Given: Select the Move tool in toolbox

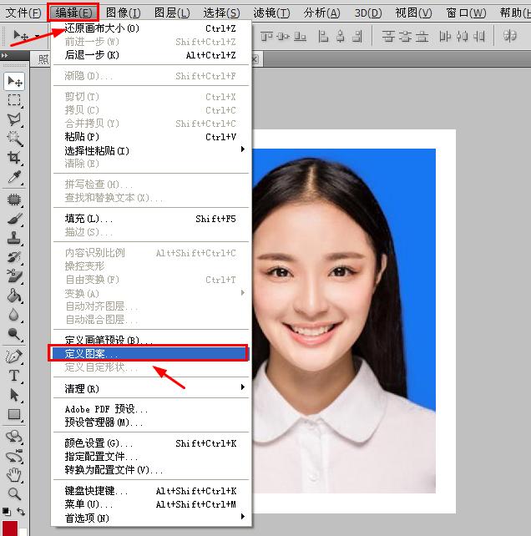Looking at the screenshot, I should point(14,81).
